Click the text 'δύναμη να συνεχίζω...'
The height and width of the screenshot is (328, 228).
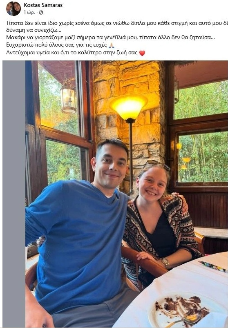click(34, 30)
